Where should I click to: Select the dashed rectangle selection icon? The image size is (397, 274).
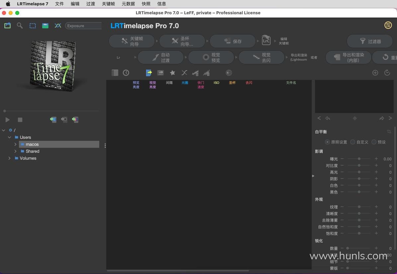pyautogui.click(x=33, y=26)
